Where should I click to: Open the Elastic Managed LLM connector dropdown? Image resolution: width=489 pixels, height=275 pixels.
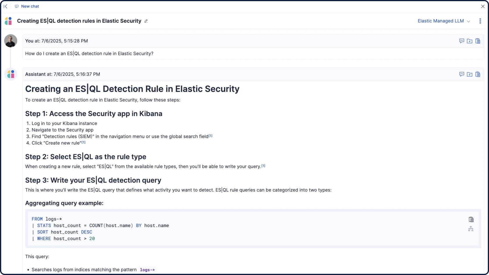pos(444,21)
